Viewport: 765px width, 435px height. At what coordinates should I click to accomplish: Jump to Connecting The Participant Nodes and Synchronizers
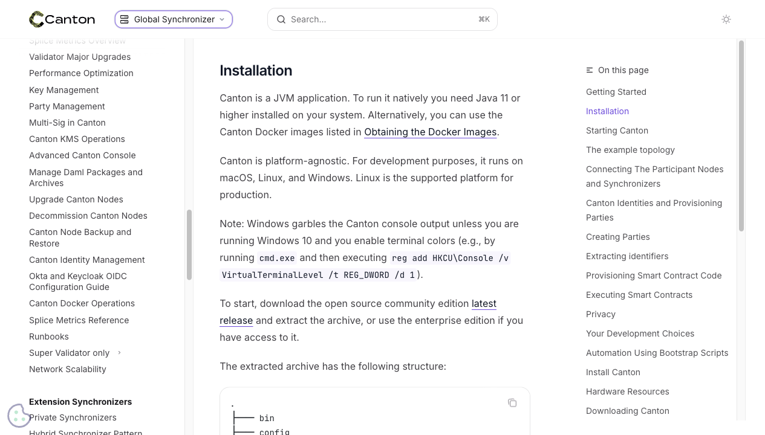pyautogui.click(x=655, y=176)
